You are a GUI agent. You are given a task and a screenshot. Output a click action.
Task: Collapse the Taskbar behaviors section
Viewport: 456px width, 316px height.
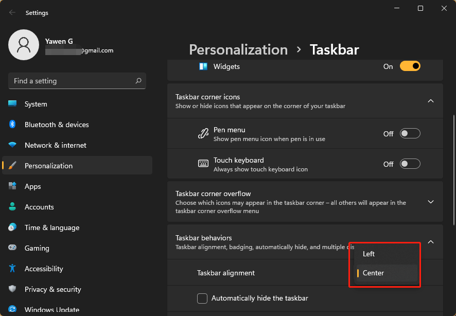(x=431, y=242)
